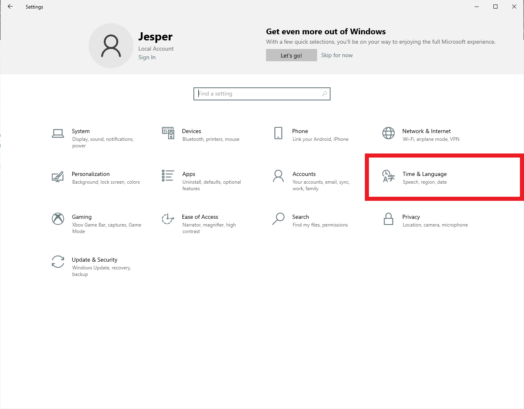The image size is (524, 409).
Task: Click the Privacy padlock icon
Action: click(389, 219)
